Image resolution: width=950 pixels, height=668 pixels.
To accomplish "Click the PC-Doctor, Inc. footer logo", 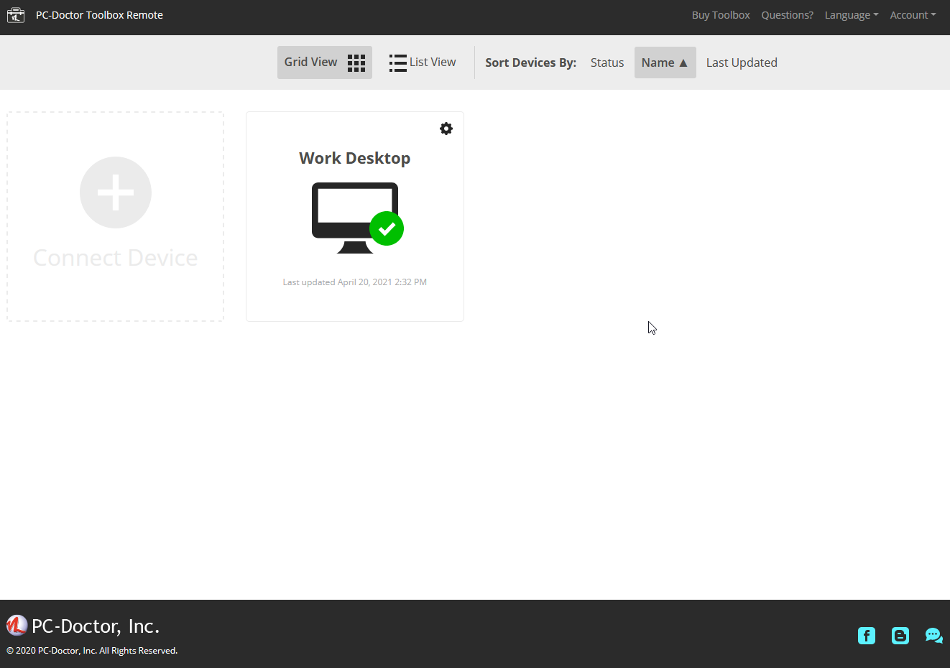I will pos(83,626).
